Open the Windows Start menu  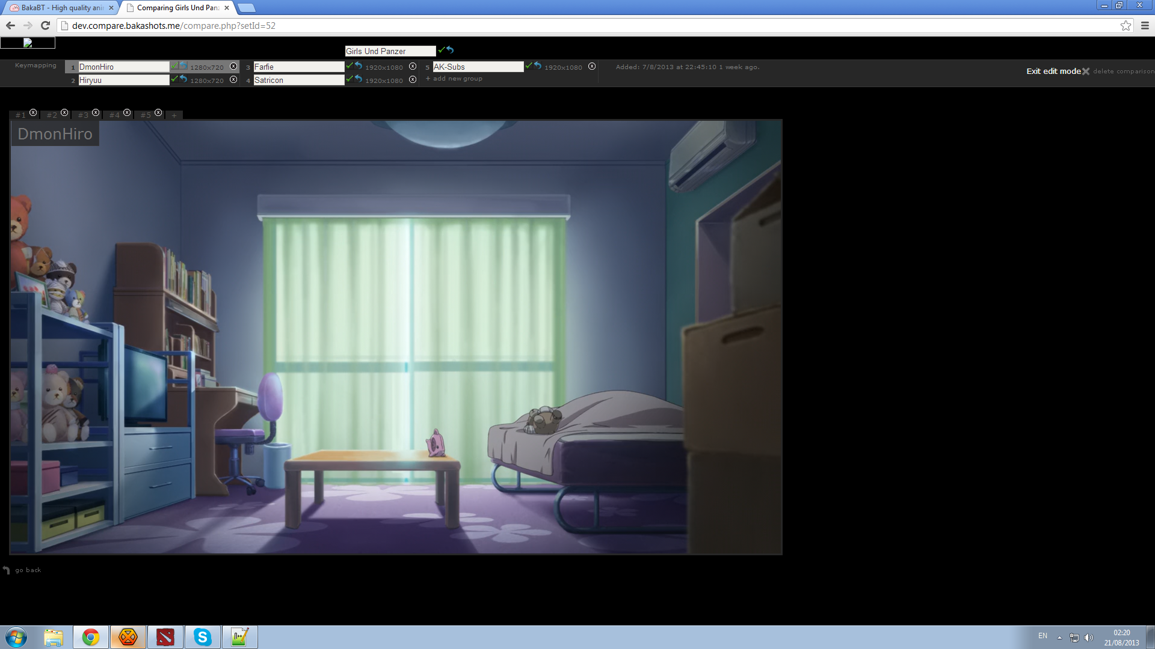pyautogui.click(x=16, y=637)
